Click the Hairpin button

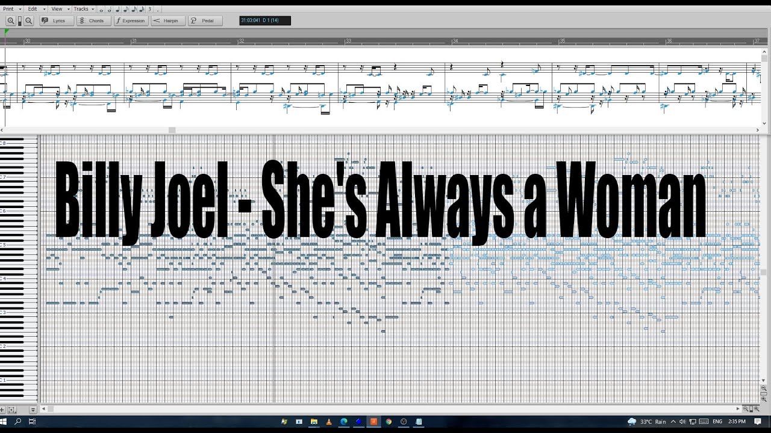point(168,20)
